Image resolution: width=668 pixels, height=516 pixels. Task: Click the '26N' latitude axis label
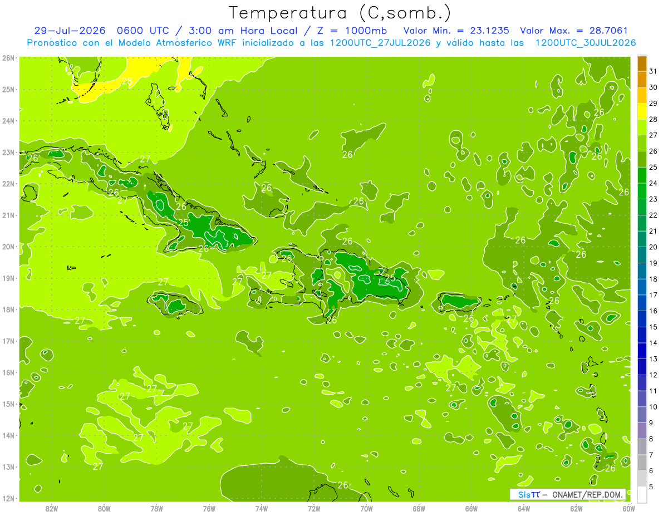(x=8, y=57)
